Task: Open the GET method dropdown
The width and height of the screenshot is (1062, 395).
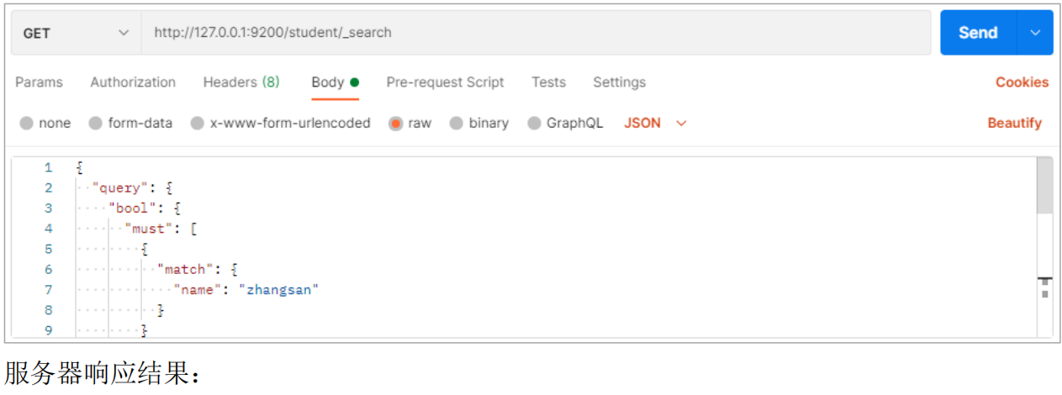Action: point(76,33)
